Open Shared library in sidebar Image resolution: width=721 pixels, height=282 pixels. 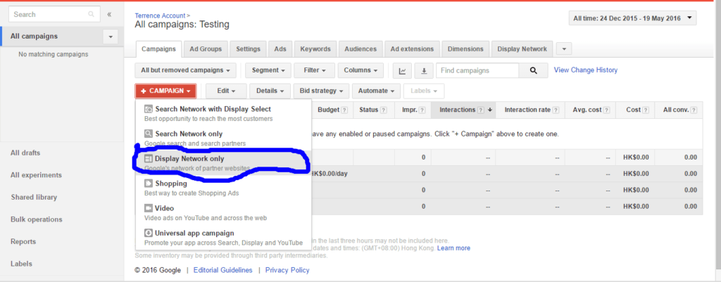(34, 197)
